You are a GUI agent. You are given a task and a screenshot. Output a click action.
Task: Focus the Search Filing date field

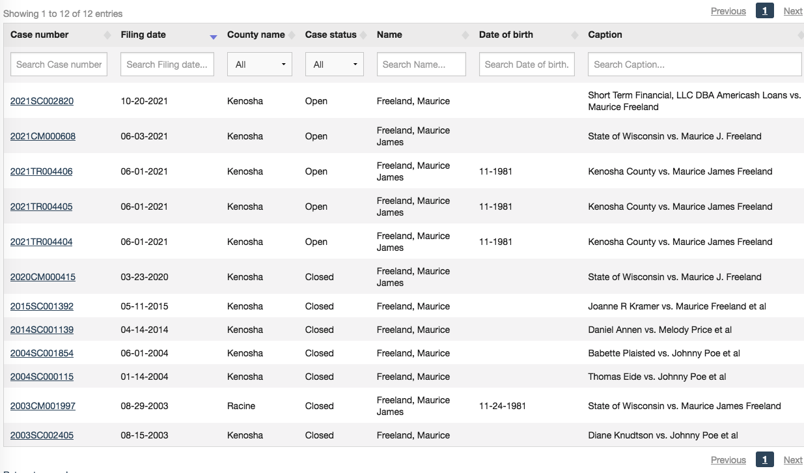tap(167, 64)
